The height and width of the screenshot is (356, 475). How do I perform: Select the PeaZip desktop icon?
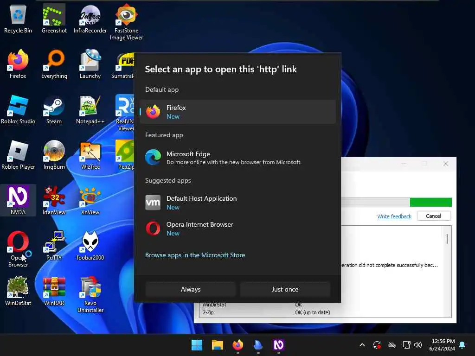tap(125, 155)
